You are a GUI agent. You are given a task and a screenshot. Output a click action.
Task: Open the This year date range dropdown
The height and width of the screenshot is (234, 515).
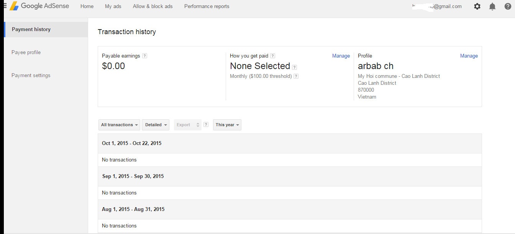[x=227, y=125]
